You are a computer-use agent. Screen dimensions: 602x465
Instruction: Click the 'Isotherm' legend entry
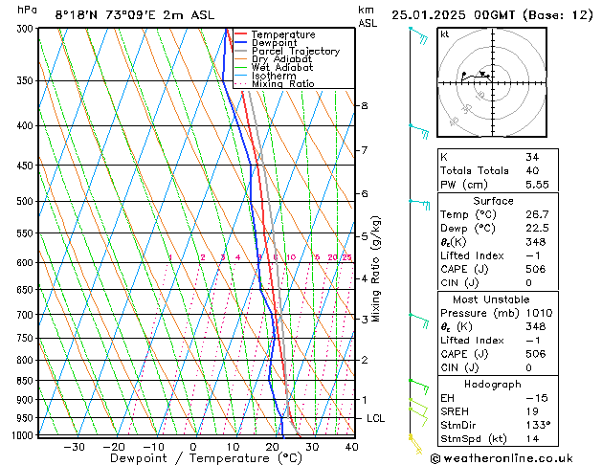coord(265,76)
